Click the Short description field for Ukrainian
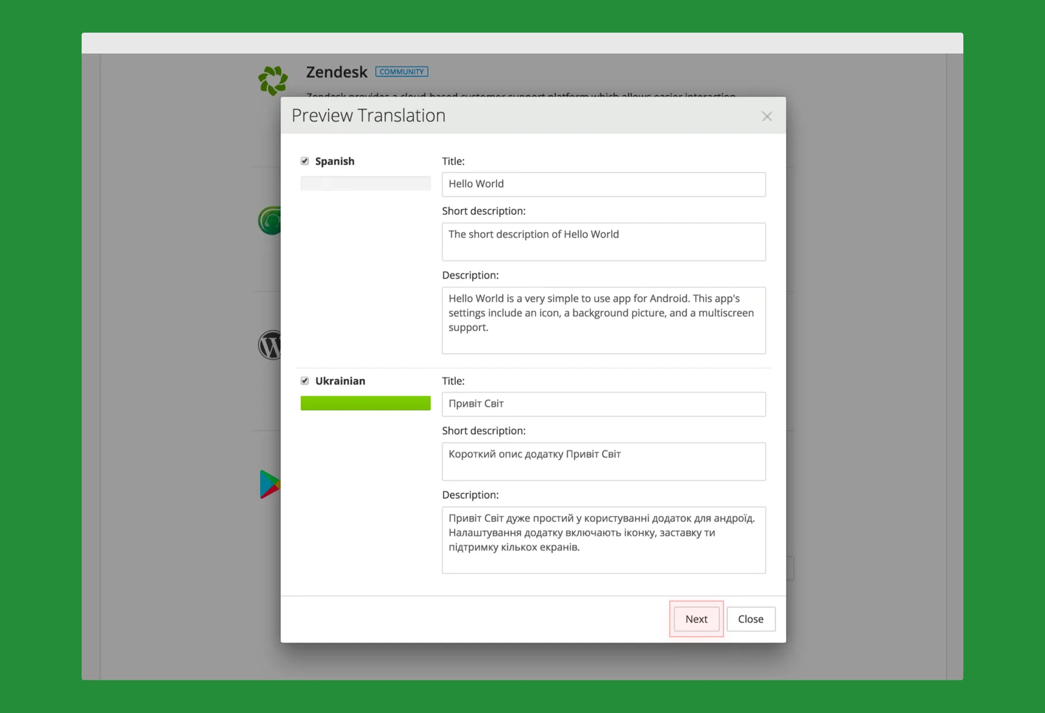 coord(604,460)
